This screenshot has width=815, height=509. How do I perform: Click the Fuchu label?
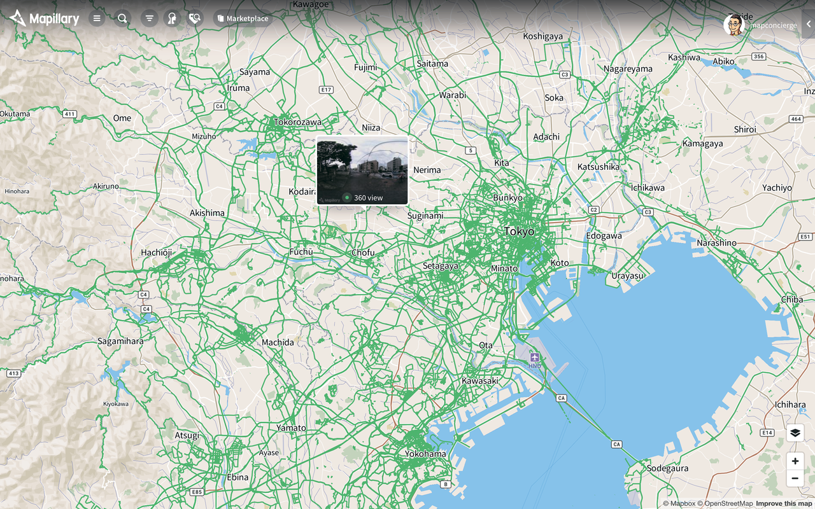[x=301, y=252]
